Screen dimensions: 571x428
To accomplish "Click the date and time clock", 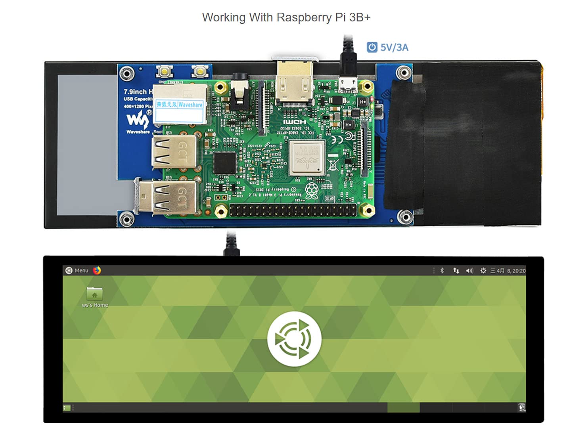I will (x=508, y=271).
